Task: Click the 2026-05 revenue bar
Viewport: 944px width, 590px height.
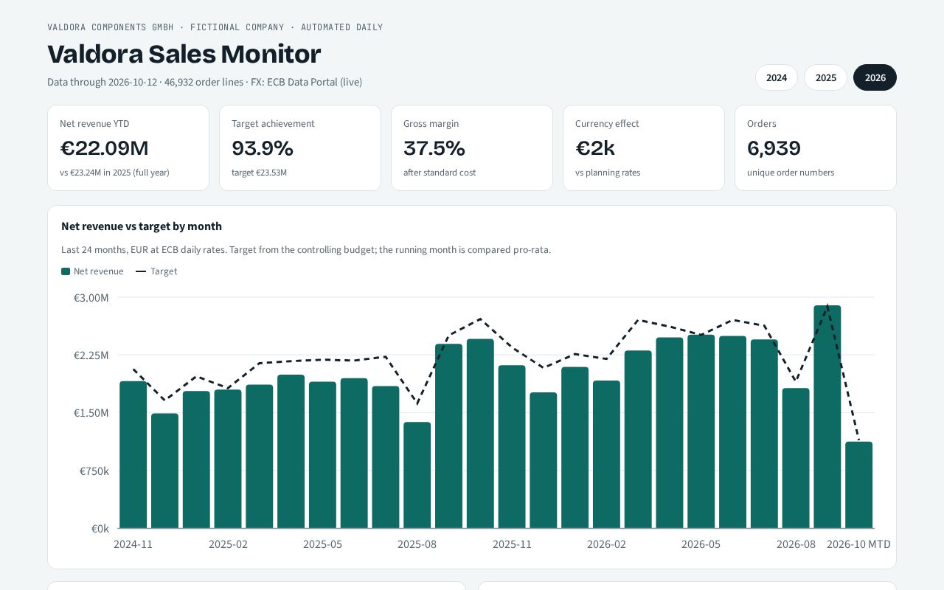Action: click(x=701, y=431)
